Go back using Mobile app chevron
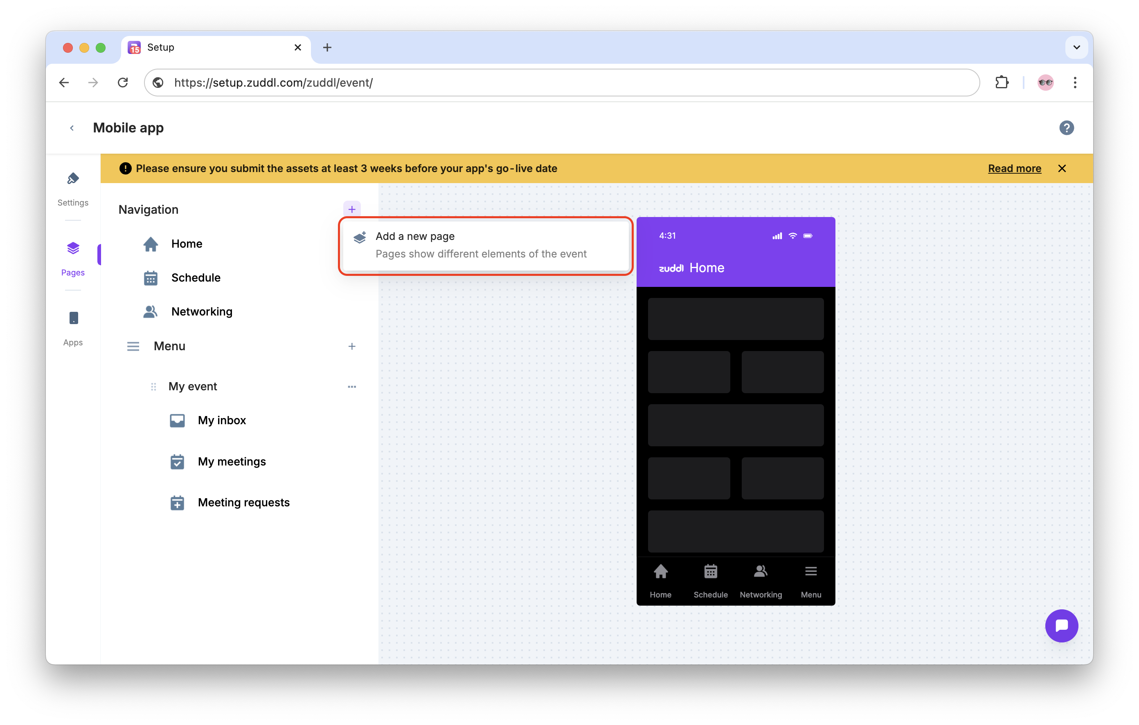 (x=72, y=128)
